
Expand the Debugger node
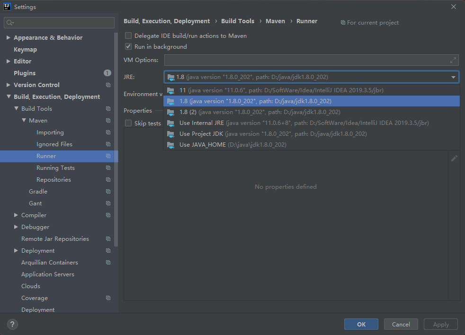click(16, 227)
